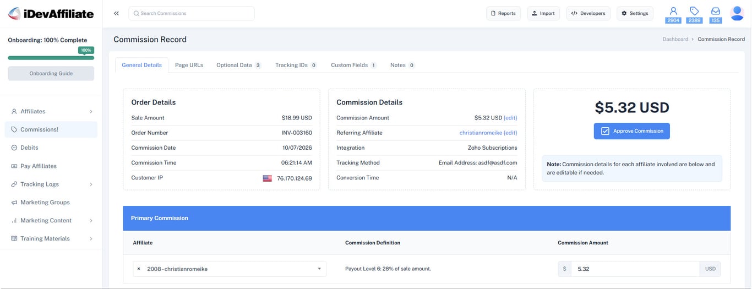Click commission date 10/07/2026
This screenshot has width=752, height=289.
click(297, 148)
